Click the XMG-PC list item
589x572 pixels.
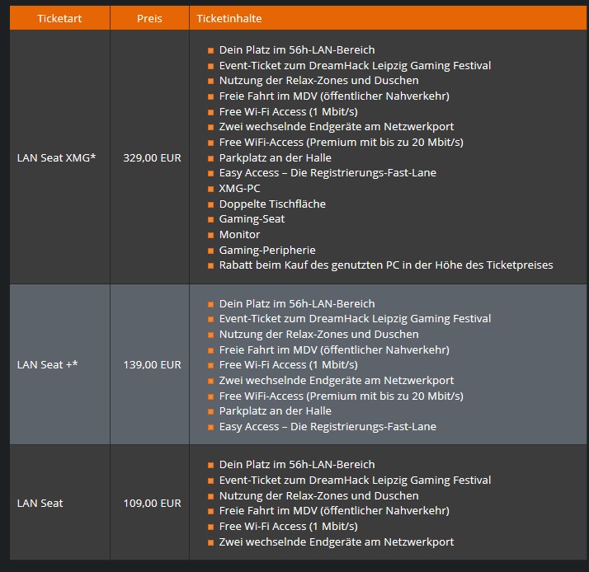pyautogui.click(x=239, y=188)
